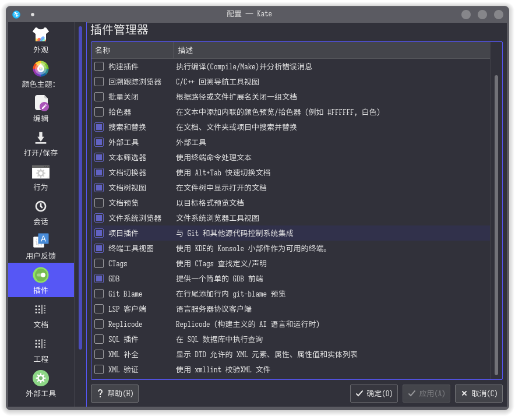The width and height of the screenshot is (515, 416).
Task: Minimize the 配置 — Kate window
Action: [x=465, y=15]
